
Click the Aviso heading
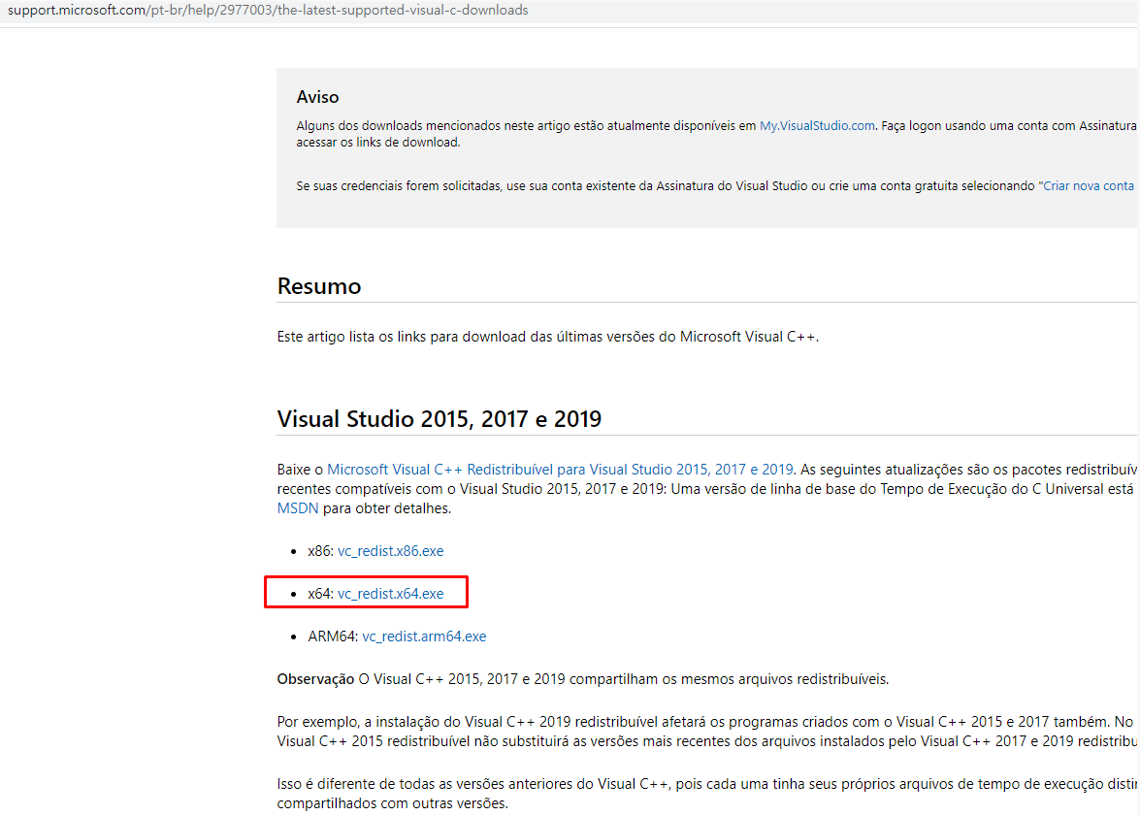(317, 97)
